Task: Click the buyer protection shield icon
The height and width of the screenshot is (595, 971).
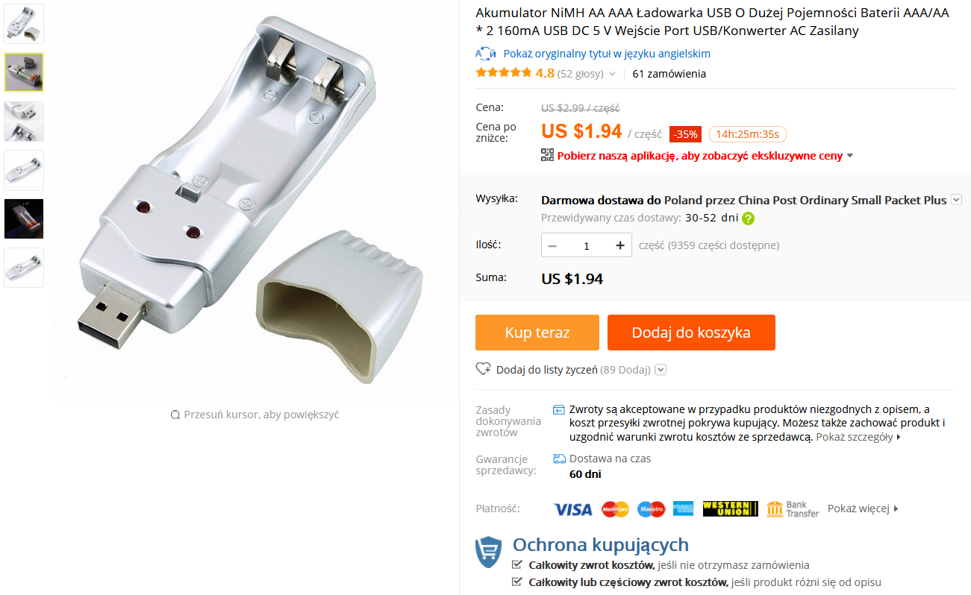Action: click(489, 552)
